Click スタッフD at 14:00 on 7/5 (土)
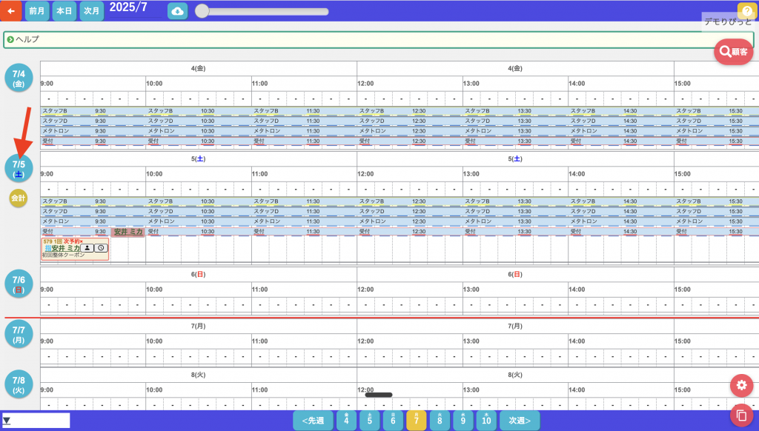This screenshot has width=759, height=431. 583,211
